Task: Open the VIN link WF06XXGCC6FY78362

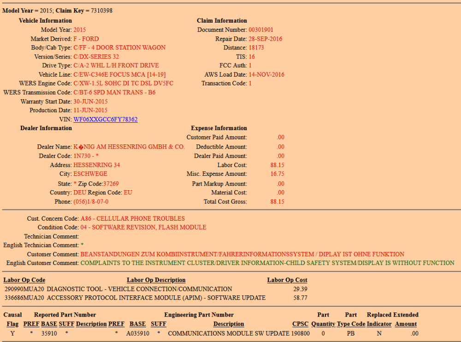Action: (106, 120)
